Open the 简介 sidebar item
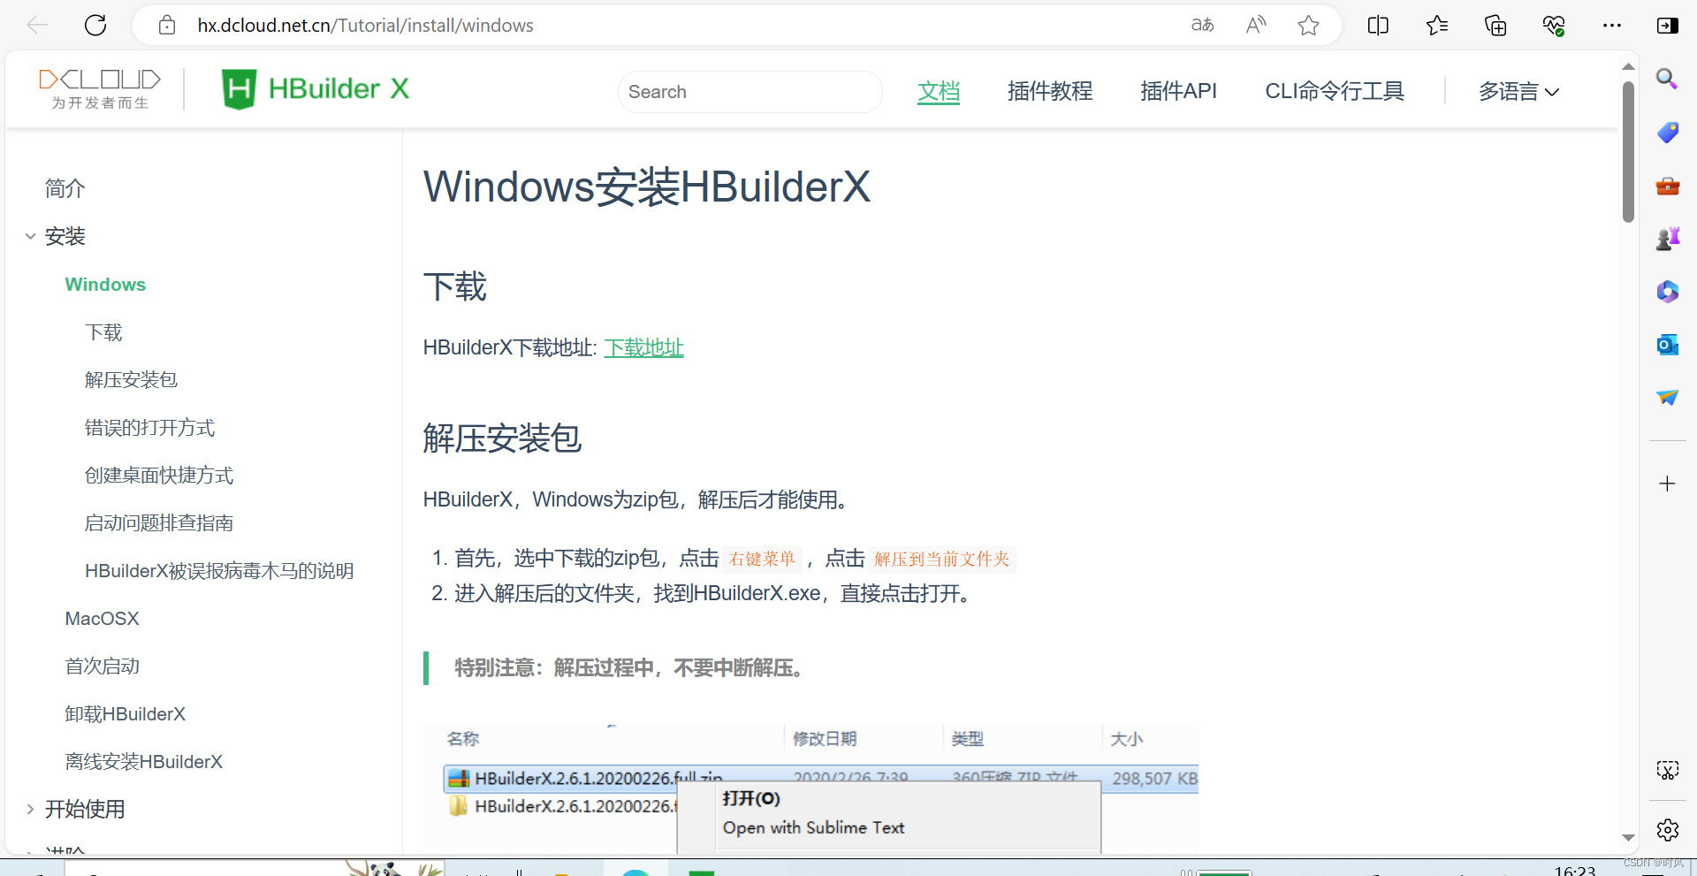 (x=65, y=188)
